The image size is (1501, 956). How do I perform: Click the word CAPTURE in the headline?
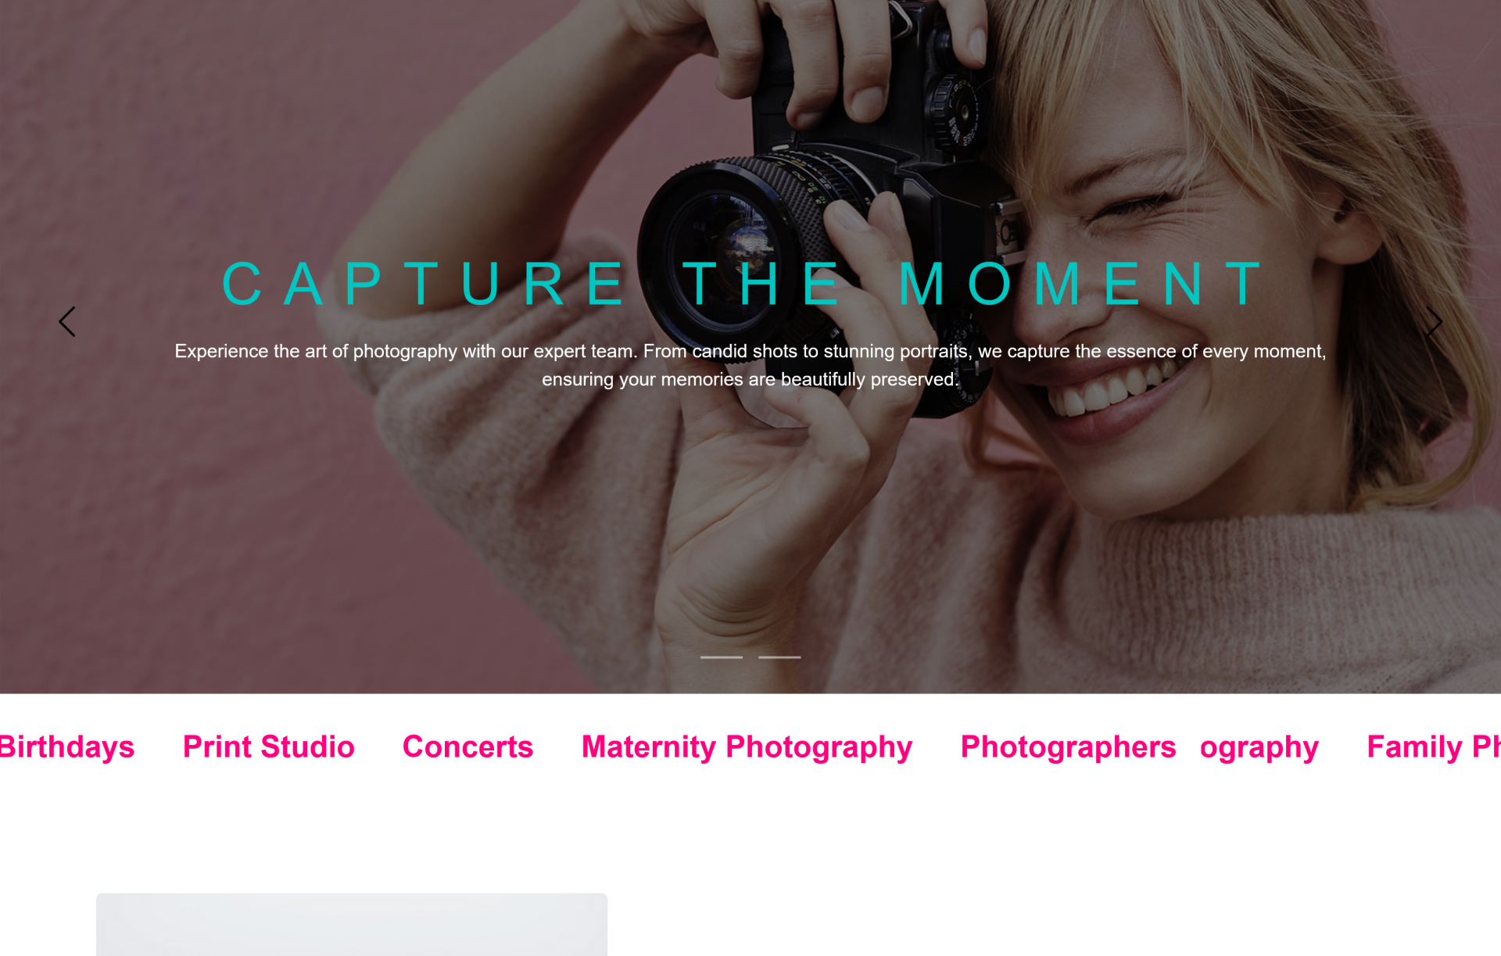click(423, 283)
